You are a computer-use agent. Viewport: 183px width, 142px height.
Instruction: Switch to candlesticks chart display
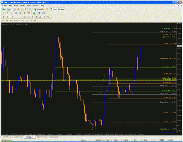[8, 13]
